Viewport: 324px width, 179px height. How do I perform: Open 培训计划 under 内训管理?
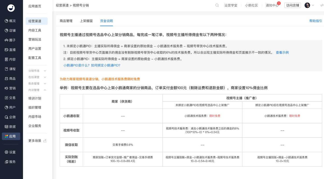point(35,98)
